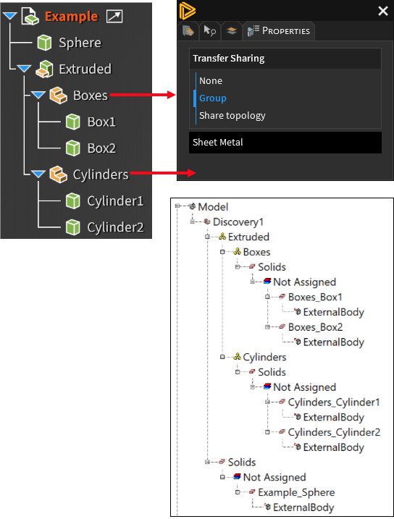The height and width of the screenshot is (519, 394).
Task: Click the yellow Extruded assembly icon
Action: (x=222, y=236)
